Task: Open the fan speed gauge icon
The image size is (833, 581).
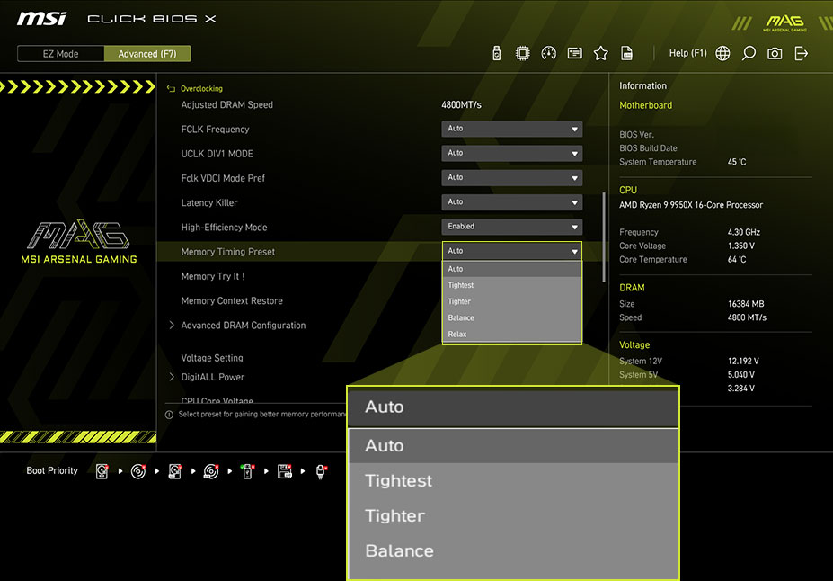Action: coord(548,53)
